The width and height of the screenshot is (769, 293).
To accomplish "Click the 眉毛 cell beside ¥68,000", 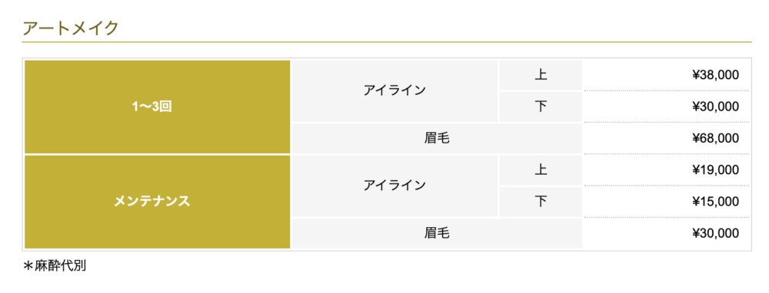I will click(x=437, y=138).
